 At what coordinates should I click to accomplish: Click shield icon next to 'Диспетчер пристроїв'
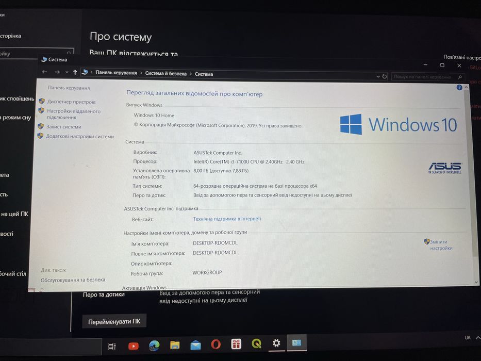(x=42, y=101)
